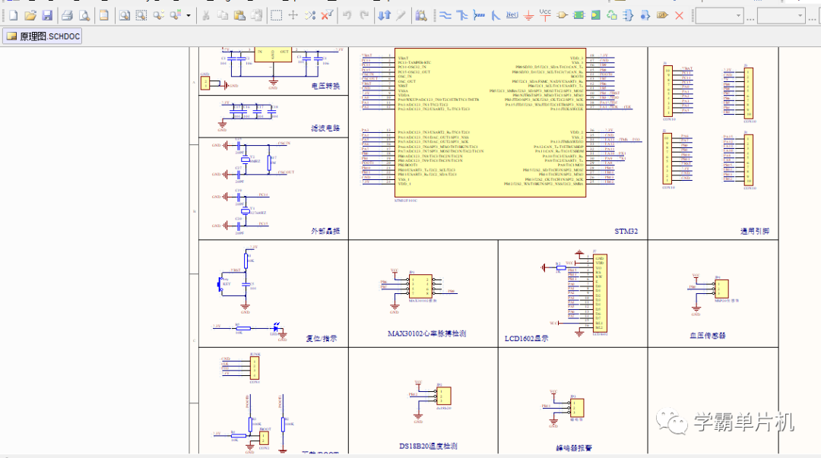Screen dimensions: 821x458
Task: Zoom to the selected objects
Action: click(157, 16)
